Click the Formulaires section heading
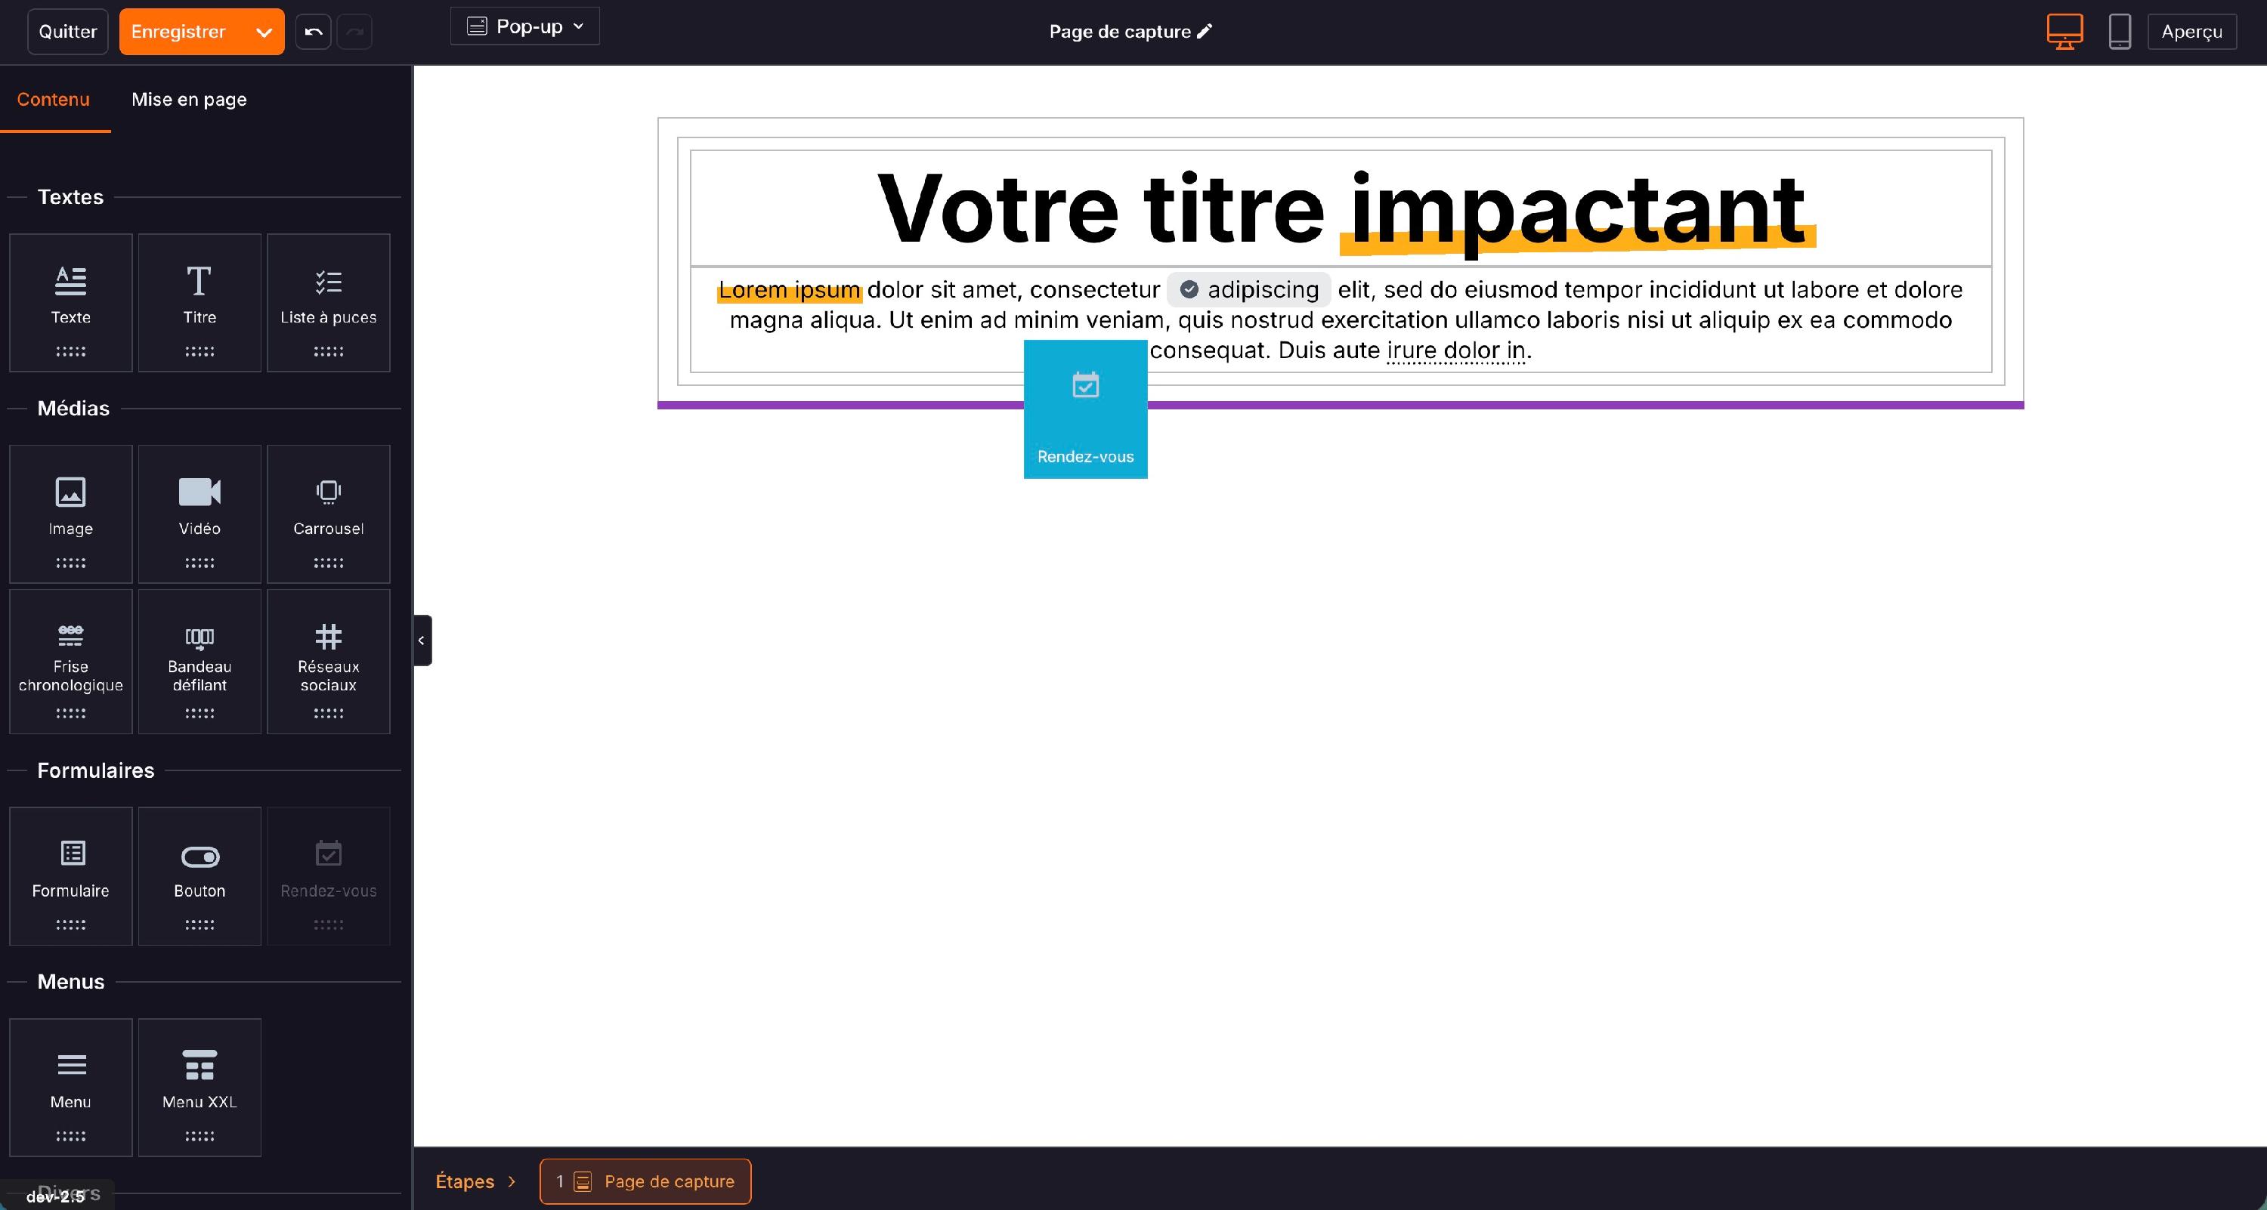The width and height of the screenshot is (2267, 1210). coord(96,770)
